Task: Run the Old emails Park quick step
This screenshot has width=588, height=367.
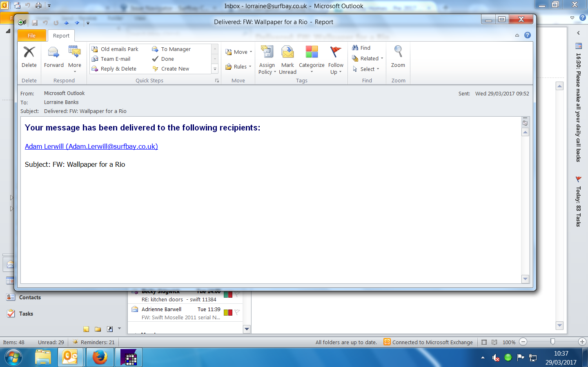Action: point(116,49)
